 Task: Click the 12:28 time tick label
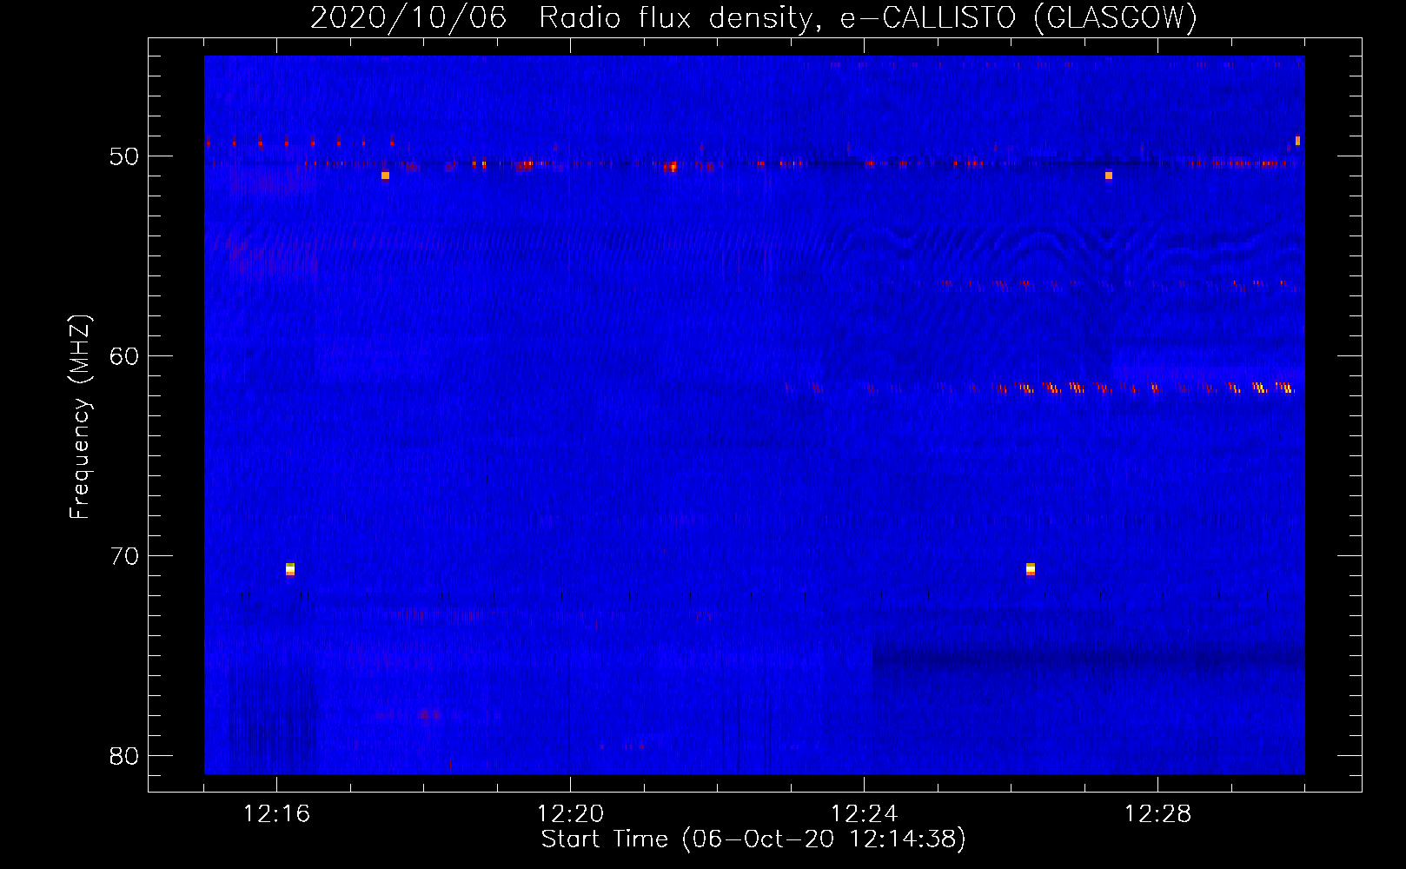1157,814
